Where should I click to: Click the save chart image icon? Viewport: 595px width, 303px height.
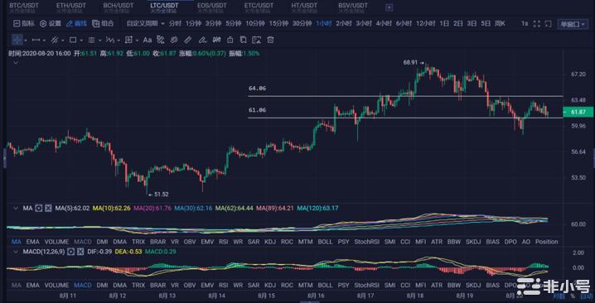257,40
